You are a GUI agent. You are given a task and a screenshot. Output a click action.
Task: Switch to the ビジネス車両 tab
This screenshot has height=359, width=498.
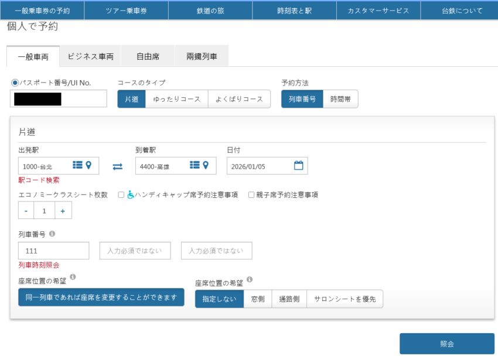click(90, 57)
